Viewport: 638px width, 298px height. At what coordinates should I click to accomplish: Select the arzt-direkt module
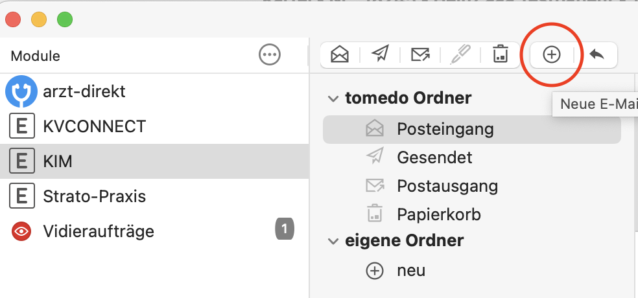pyautogui.click(x=154, y=91)
